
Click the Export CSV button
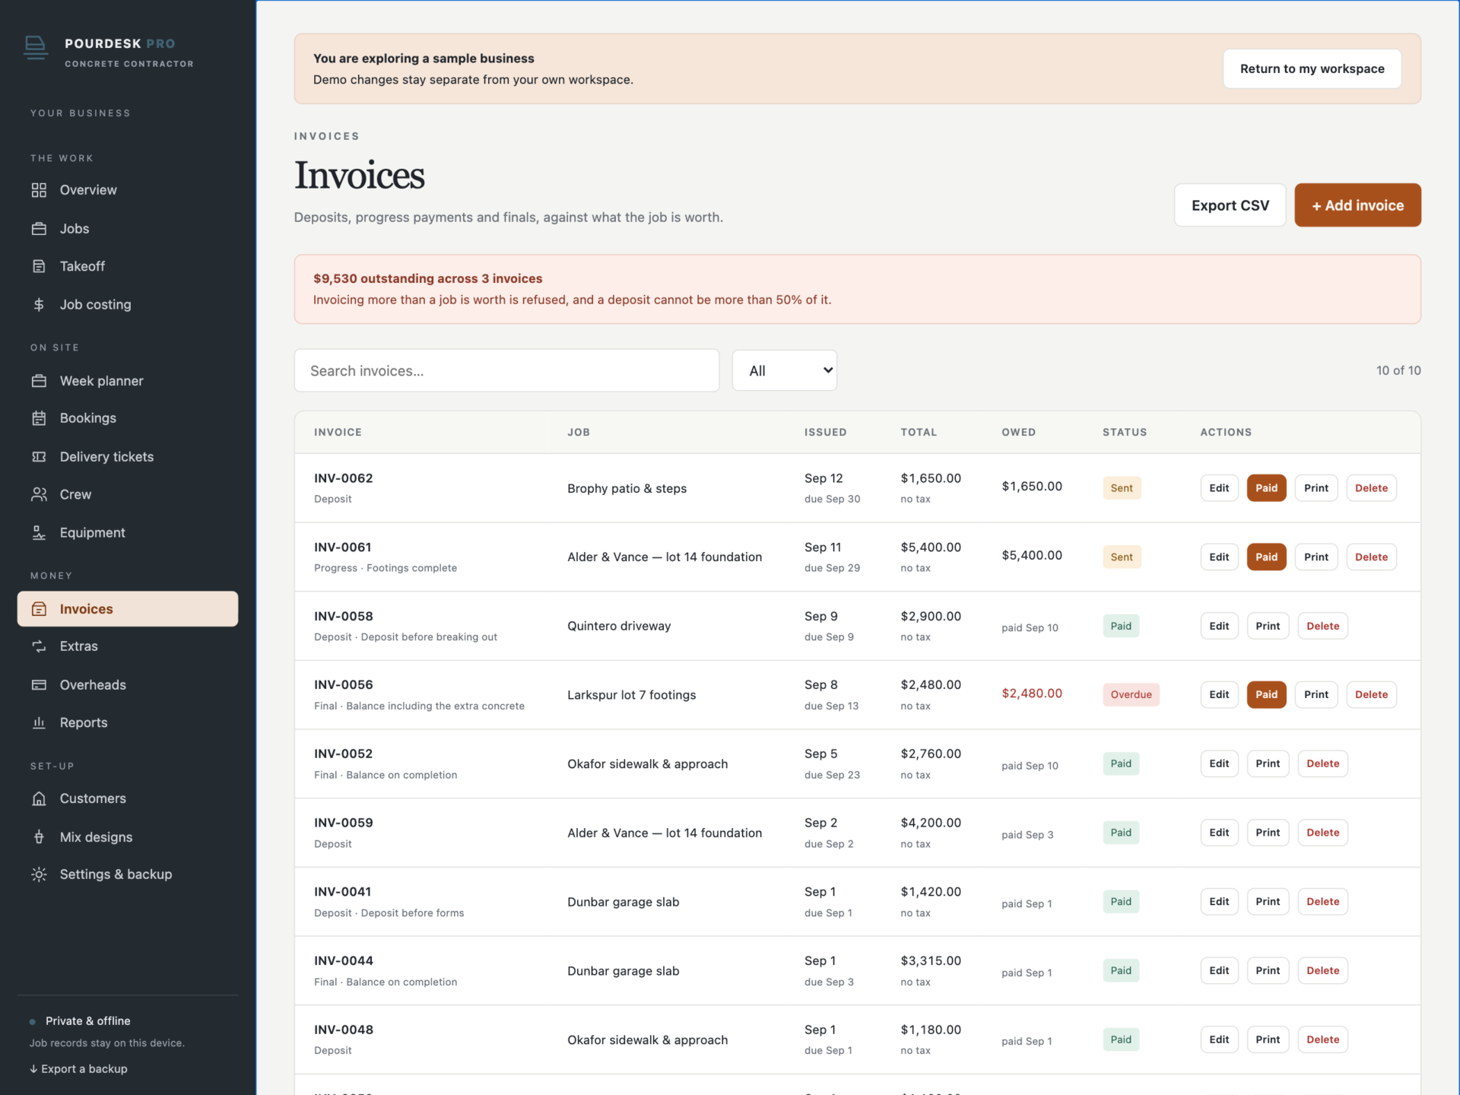point(1230,205)
